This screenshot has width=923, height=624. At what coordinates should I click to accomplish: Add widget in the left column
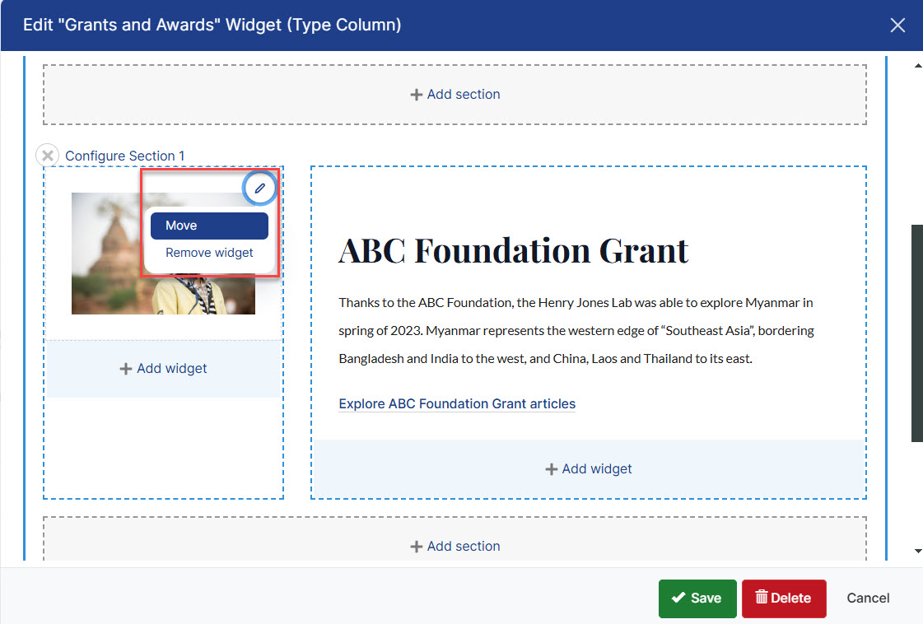[x=163, y=369]
